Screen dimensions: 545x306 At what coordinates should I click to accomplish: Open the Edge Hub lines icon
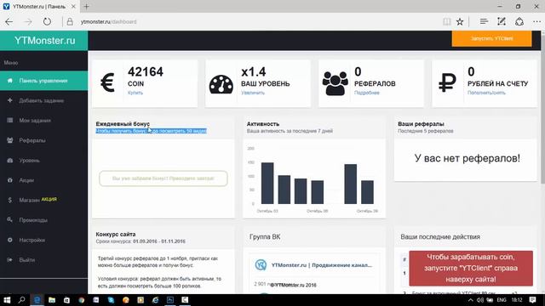[x=484, y=21]
